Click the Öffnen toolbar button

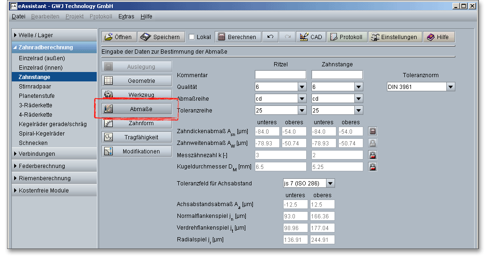[x=118, y=37]
